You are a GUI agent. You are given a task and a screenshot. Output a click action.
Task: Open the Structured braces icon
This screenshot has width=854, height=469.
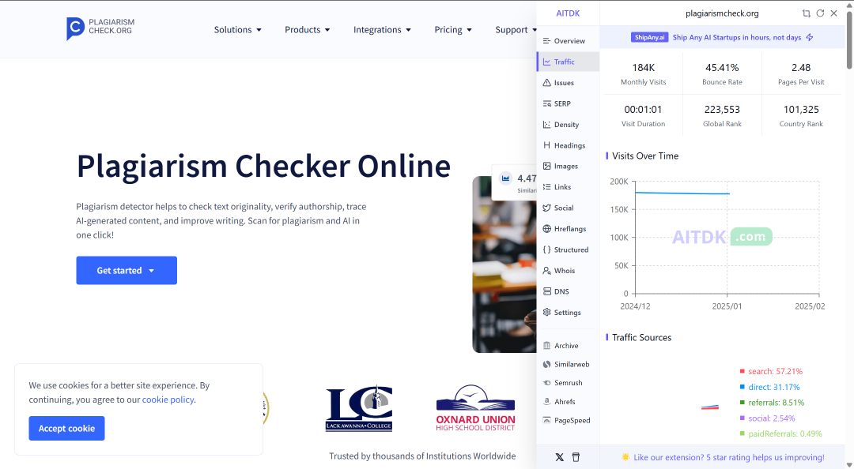(x=546, y=250)
